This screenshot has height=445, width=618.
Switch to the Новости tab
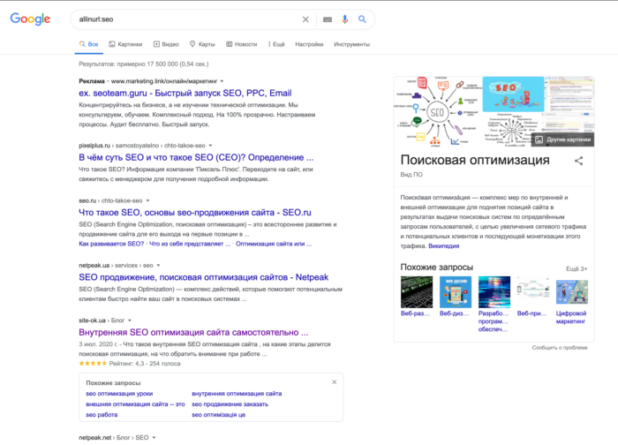pyautogui.click(x=242, y=44)
